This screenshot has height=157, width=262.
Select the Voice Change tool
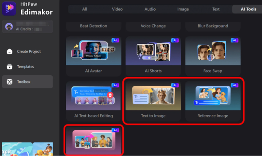153,26
